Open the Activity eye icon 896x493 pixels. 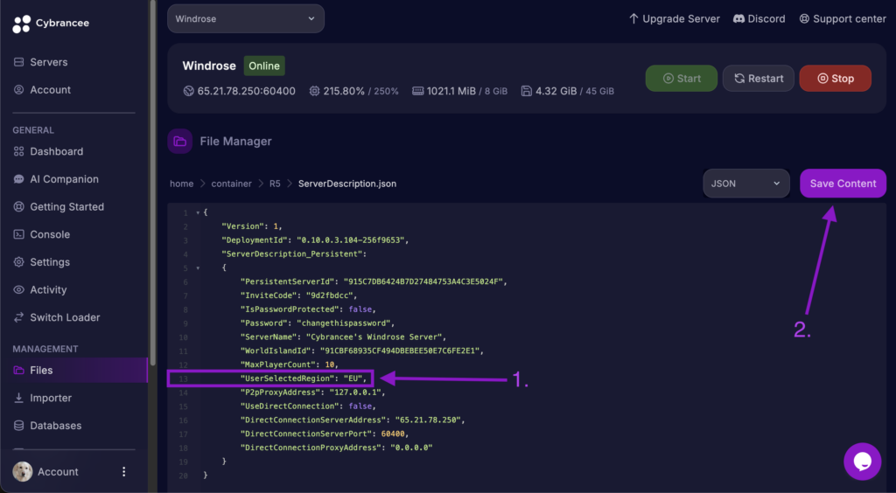(19, 290)
